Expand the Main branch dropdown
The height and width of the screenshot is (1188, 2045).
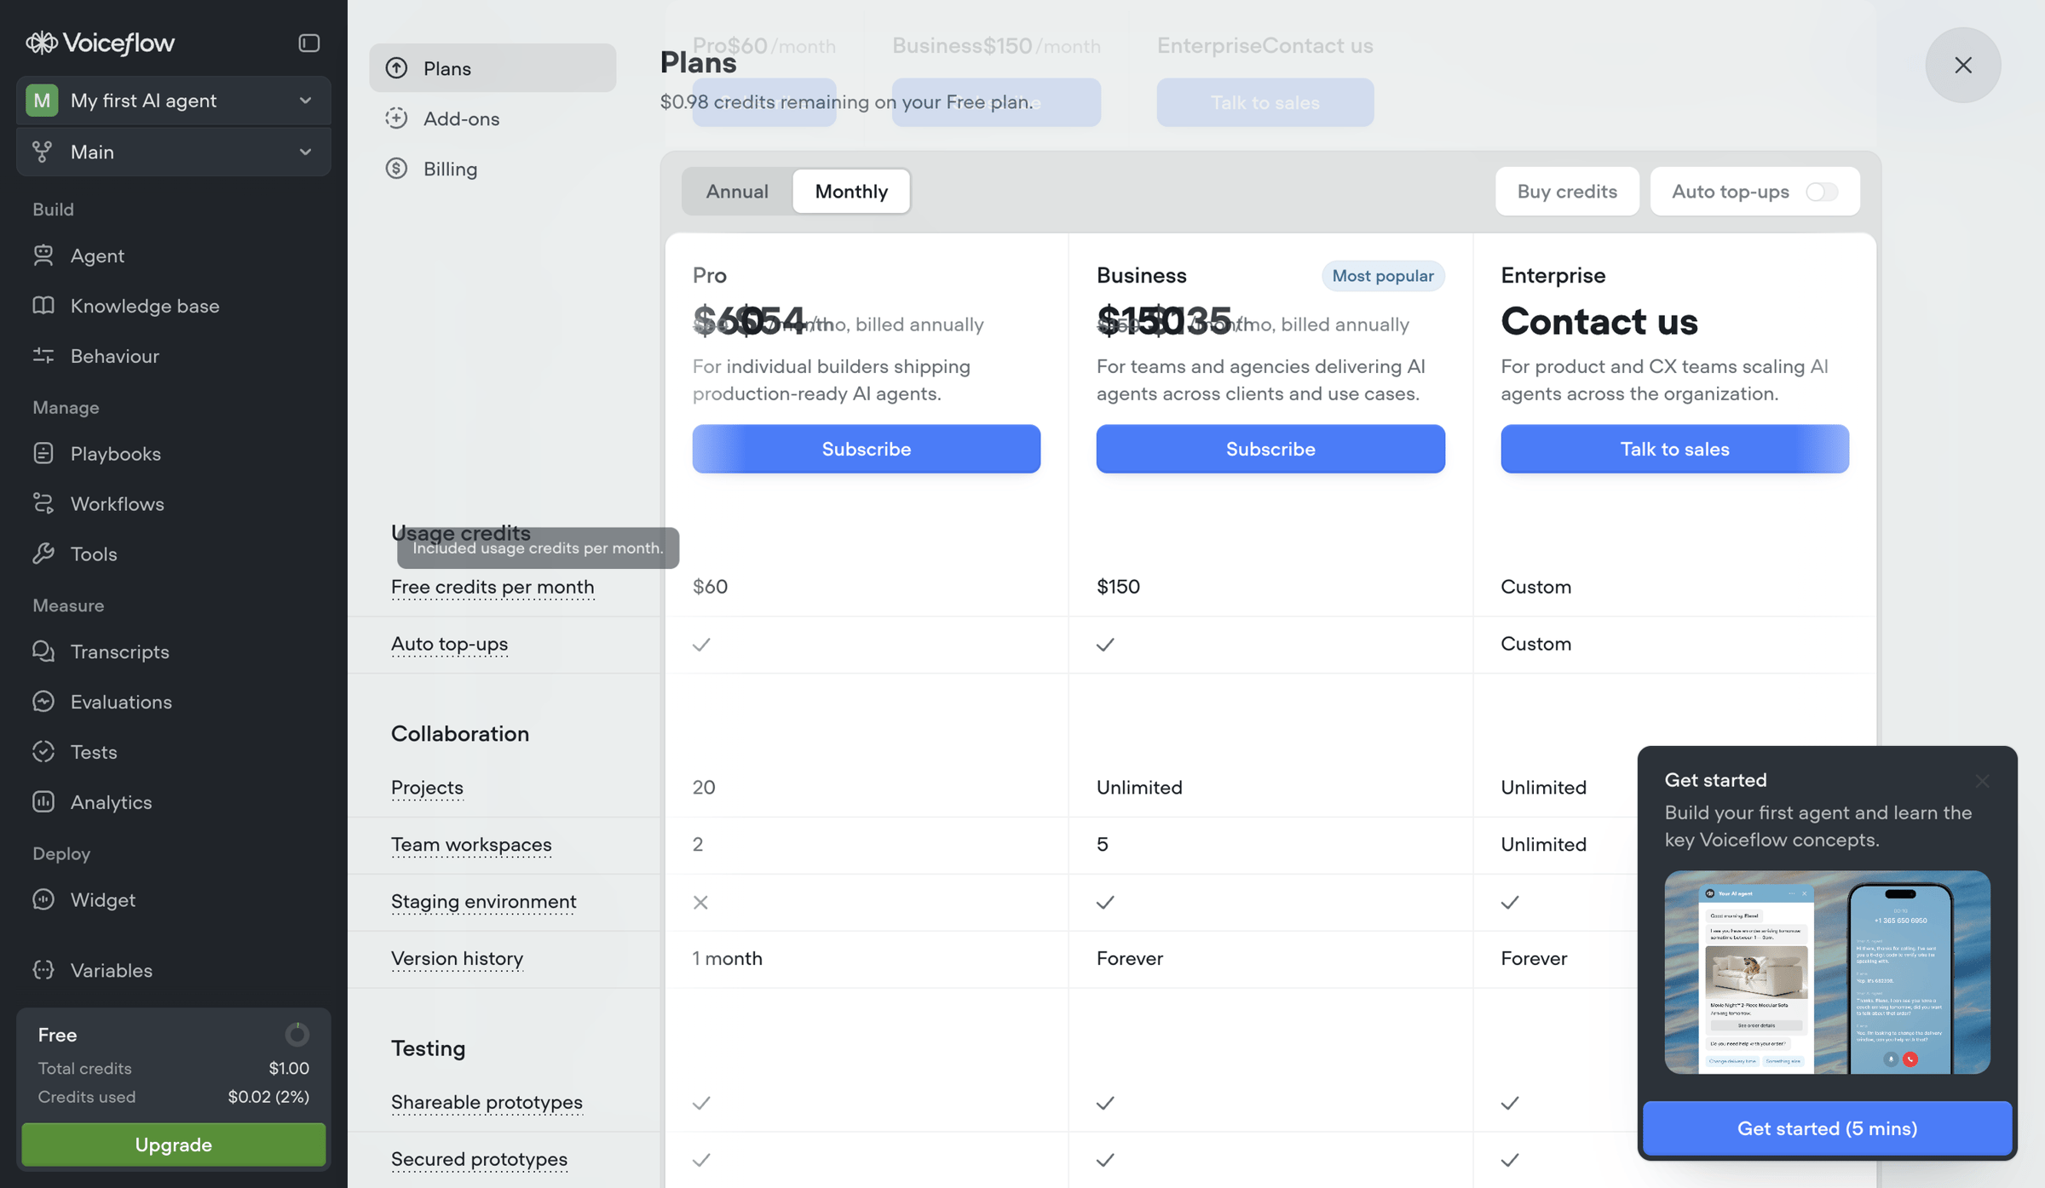coord(174,152)
